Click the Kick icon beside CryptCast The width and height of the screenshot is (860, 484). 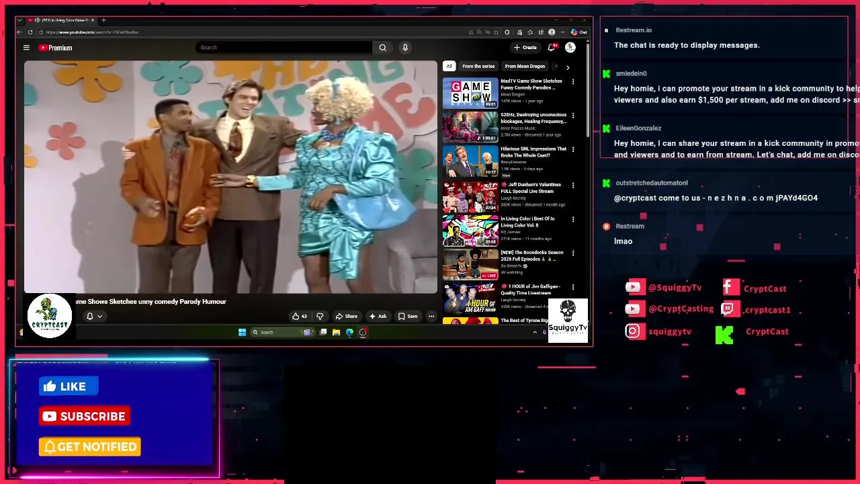pyautogui.click(x=724, y=335)
